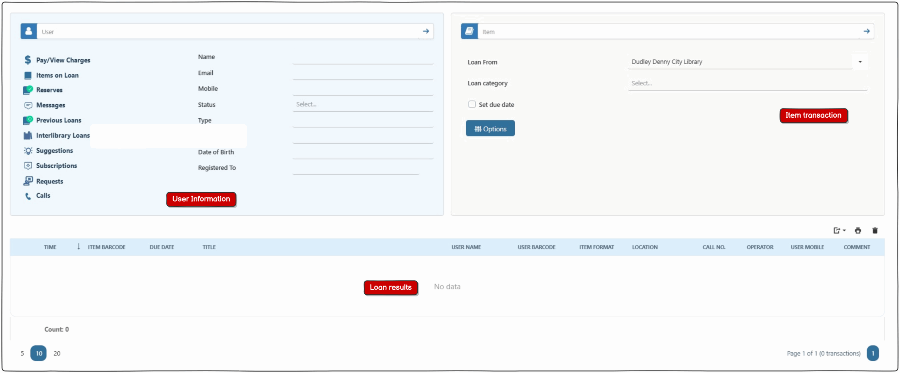This screenshot has width=900, height=373.
Task: Open Items on Loan
Action: pos(57,75)
